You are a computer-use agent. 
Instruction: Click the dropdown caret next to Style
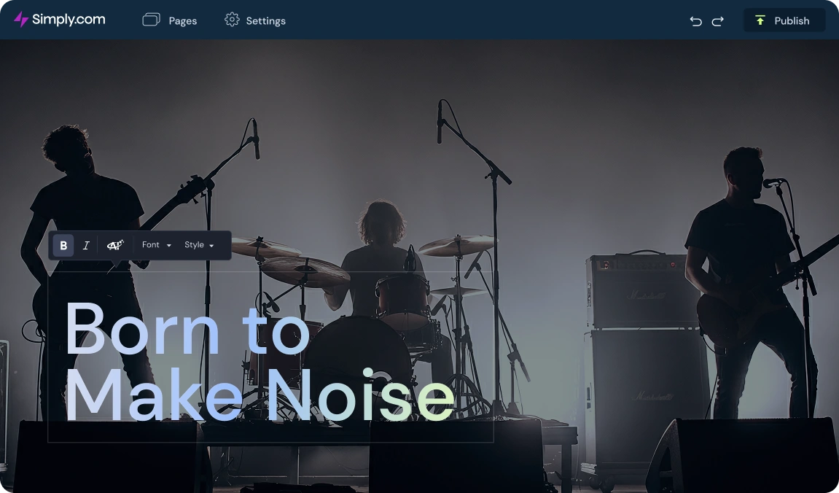[x=211, y=246]
